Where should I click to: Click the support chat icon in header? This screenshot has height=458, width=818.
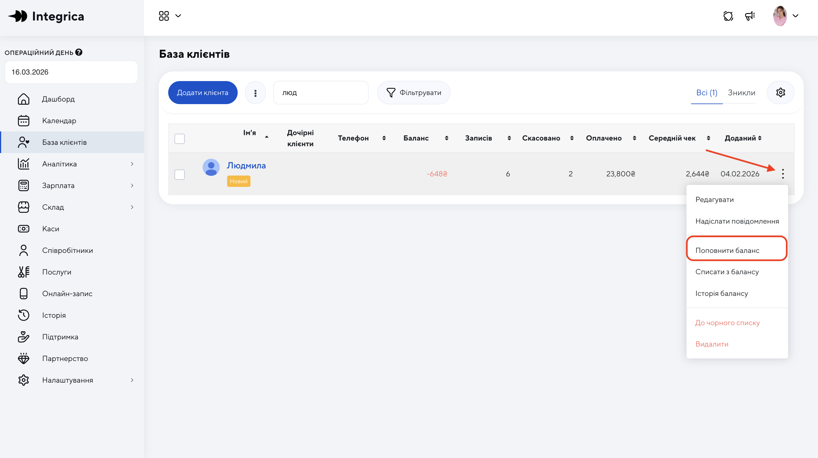(x=728, y=16)
